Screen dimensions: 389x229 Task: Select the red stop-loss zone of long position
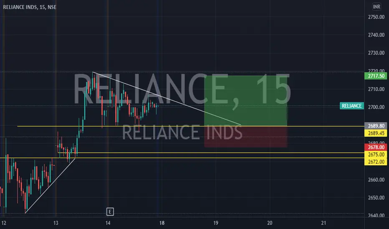pyautogui.click(x=245, y=137)
